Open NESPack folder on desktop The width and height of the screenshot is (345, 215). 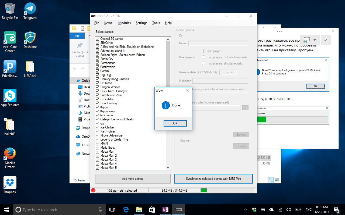tap(30, 69)
